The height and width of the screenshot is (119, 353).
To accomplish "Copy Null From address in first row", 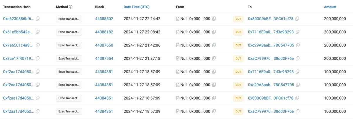I will (214, 19).
